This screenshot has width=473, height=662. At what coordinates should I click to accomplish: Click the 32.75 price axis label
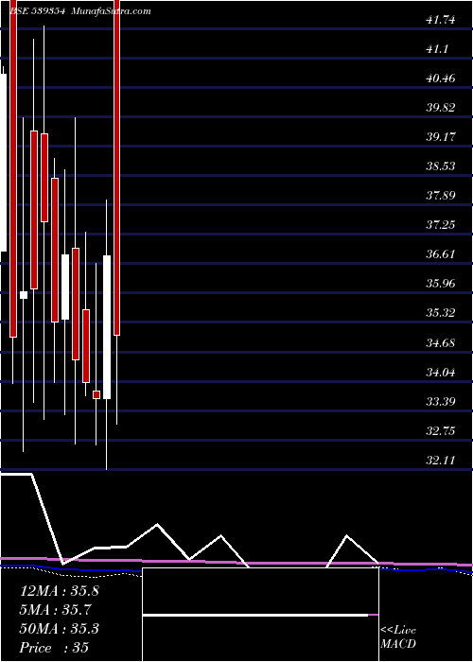coord(441,430)
